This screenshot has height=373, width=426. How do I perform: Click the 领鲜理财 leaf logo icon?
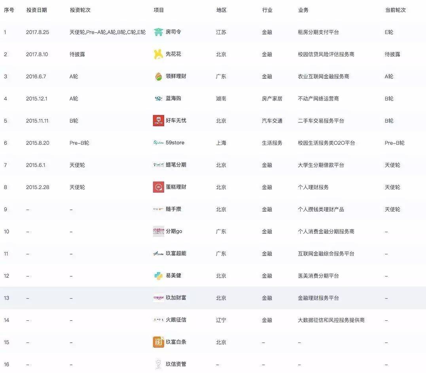tap(158, 77)
